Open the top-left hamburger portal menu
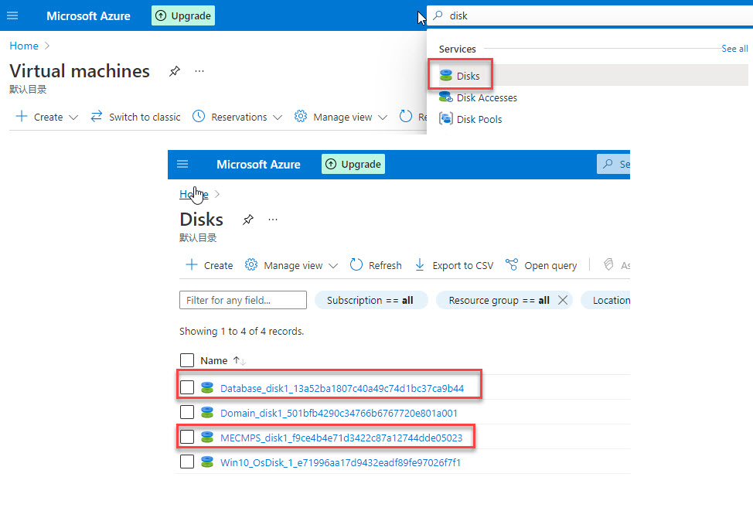The width and height of the screenshot is (753, 511). point(12,15)
